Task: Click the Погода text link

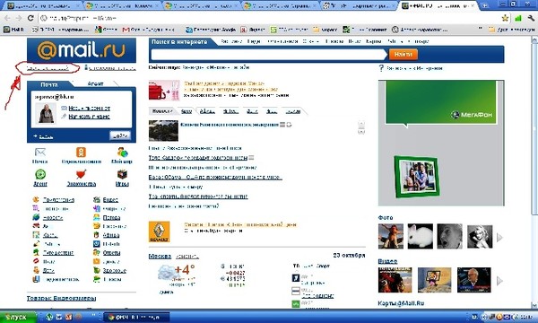Action: point(111,218)
